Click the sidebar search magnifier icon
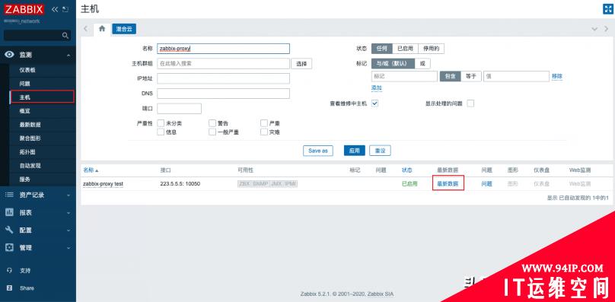Image resolution: width=615 pixels, height=302 pixels. [65, 36]
